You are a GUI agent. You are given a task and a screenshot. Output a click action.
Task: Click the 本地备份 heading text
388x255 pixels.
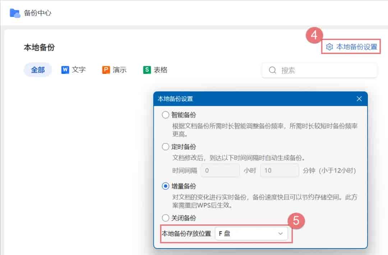pos(39,47)
